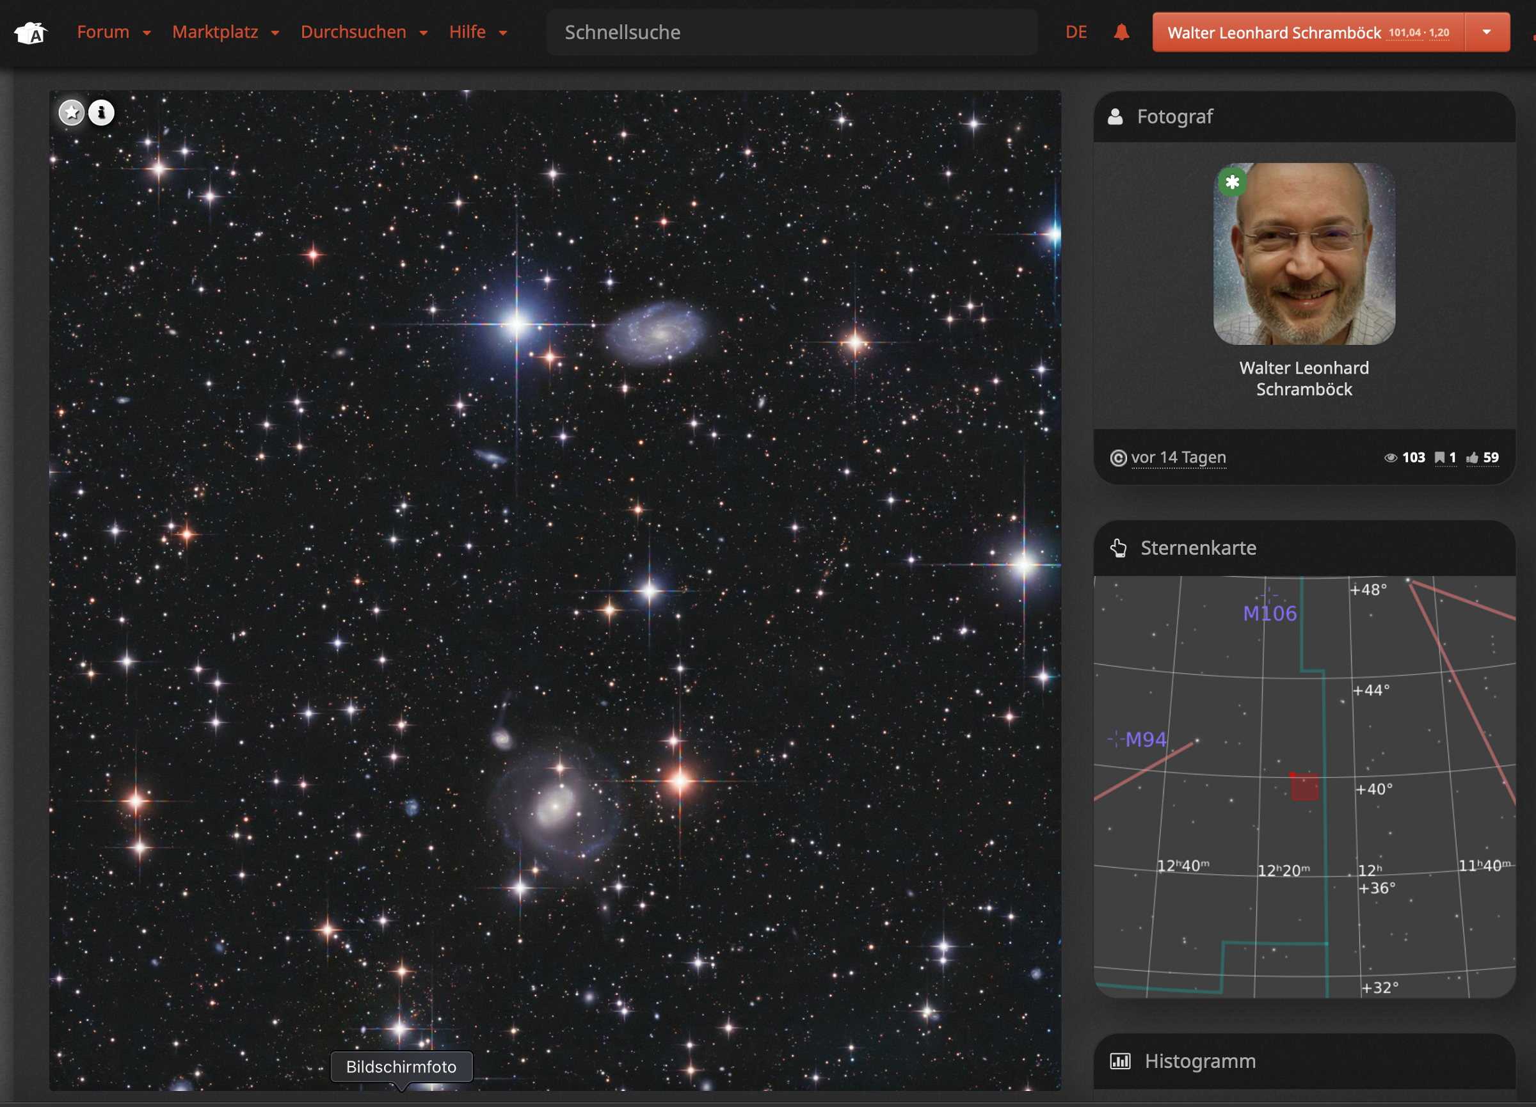Click the Histogramm panel chart icon
Viewport: 1536px width, 1107px height.
[x=1120, y=1061]
